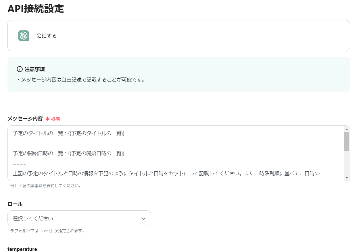
Task: Click the message box scroll down arrow
Action: [347, 178]
